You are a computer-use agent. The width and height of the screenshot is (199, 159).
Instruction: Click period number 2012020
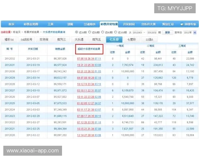click(x=10, y=135)
